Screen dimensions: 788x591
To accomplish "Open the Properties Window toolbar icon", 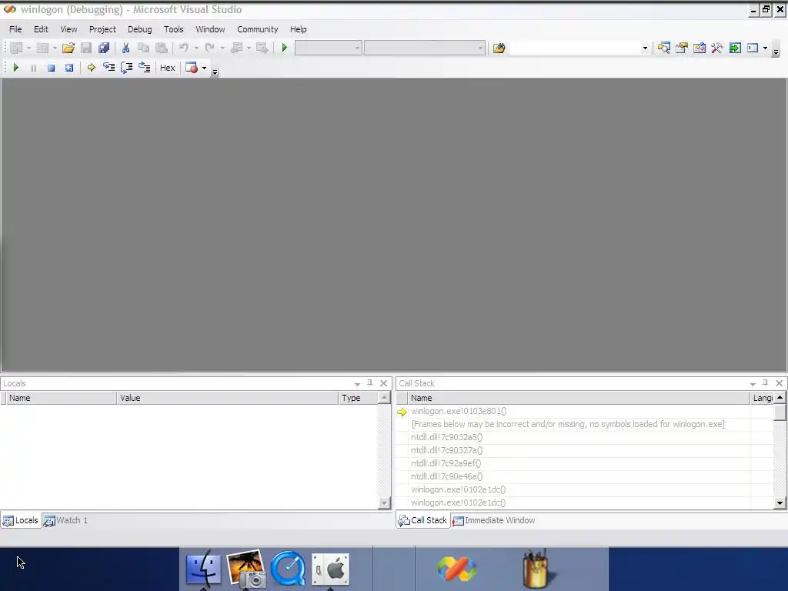I will click(x=682, y=48).
